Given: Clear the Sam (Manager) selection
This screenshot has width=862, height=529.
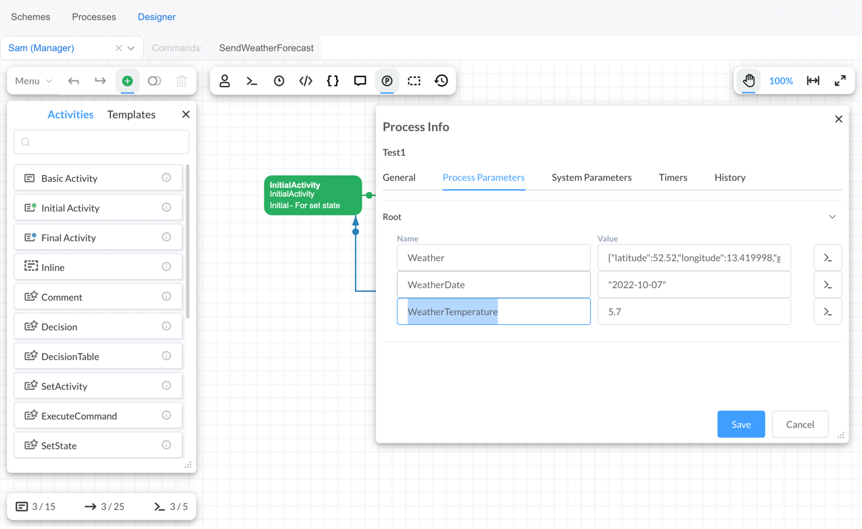Looking at the screenshot, I should [x=118, y=48].
